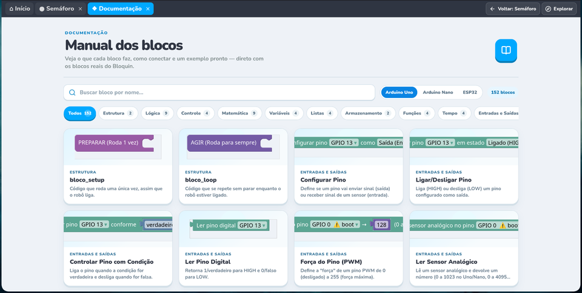
Task: Filter by Tempo category chip
Action: [454, 113]
